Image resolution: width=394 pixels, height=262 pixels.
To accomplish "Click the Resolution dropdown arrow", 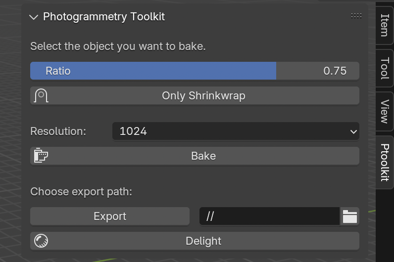I will pyautogui.click(x=353, y=131).
